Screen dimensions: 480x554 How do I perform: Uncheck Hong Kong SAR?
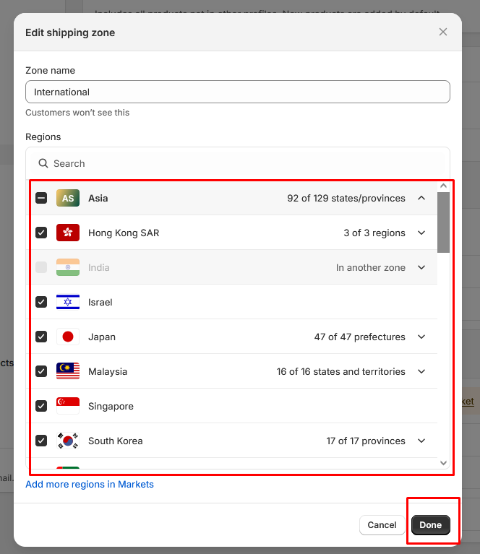(41, 233)
